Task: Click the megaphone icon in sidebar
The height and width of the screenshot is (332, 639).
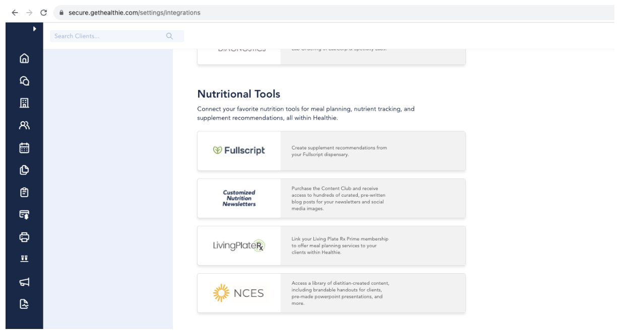Action: coord(24,282)
